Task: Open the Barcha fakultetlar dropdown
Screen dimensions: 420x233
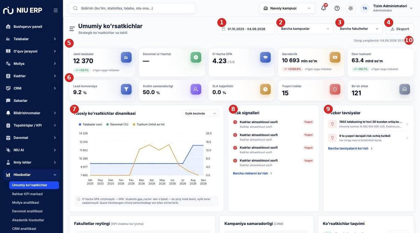Action: click(x=359, y=29)
